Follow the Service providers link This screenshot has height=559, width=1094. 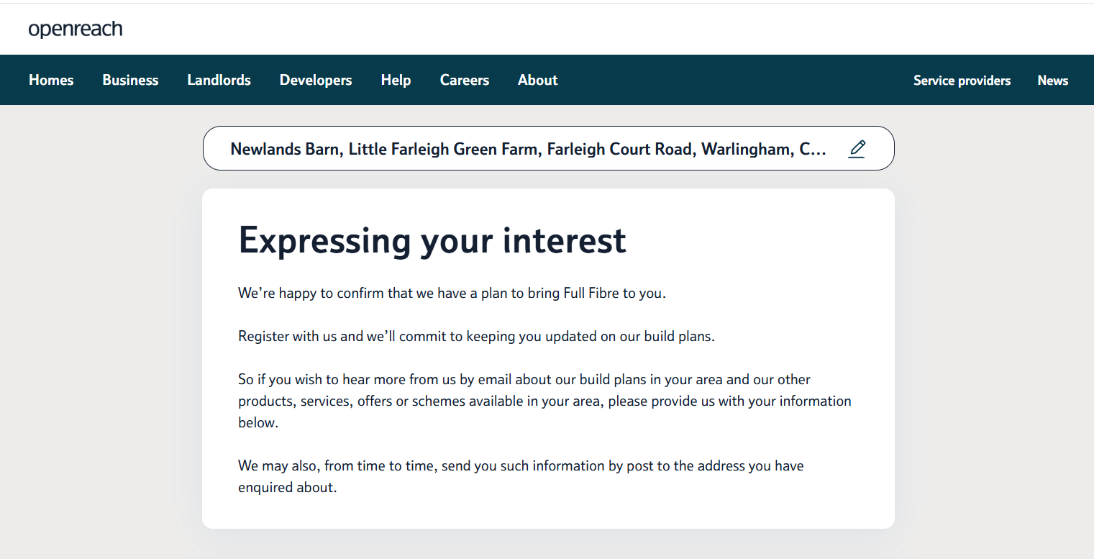click(x=962, y=81)
